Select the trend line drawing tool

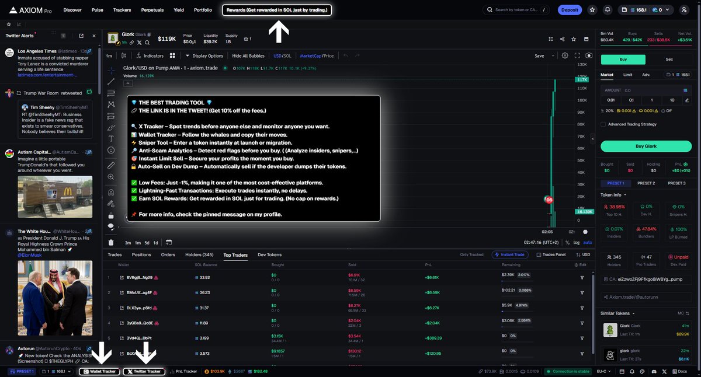[x=111, y=81]
